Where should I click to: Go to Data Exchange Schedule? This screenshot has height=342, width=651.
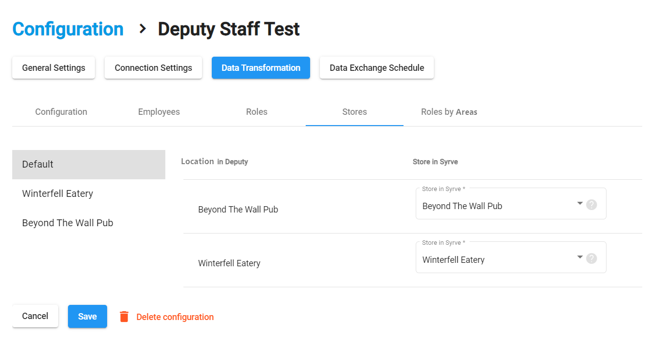[377, 68]
